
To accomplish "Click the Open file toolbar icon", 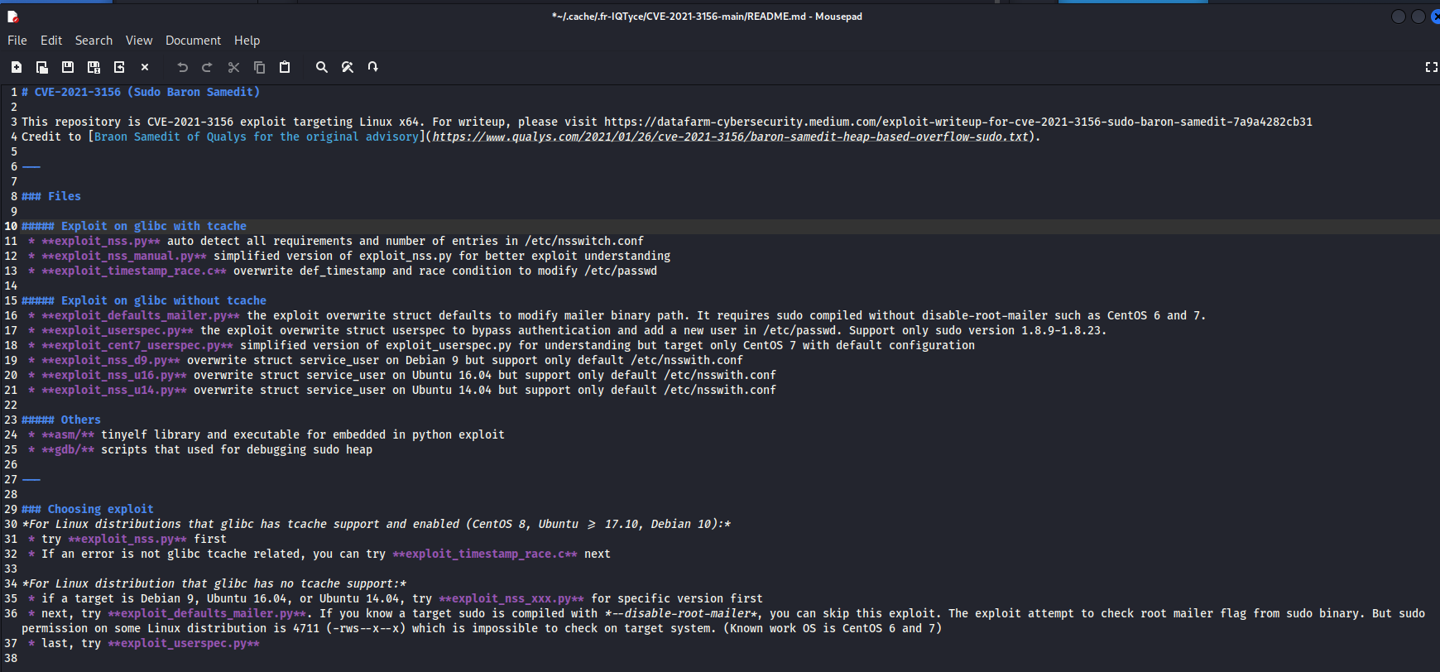I will point(42,67).
